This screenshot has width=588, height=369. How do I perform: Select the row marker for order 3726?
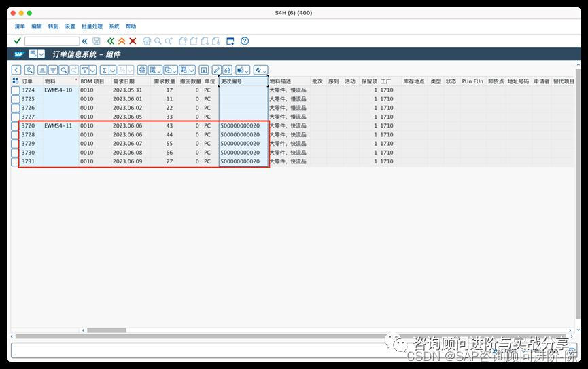pyautogui.click(x=15, y=108)
